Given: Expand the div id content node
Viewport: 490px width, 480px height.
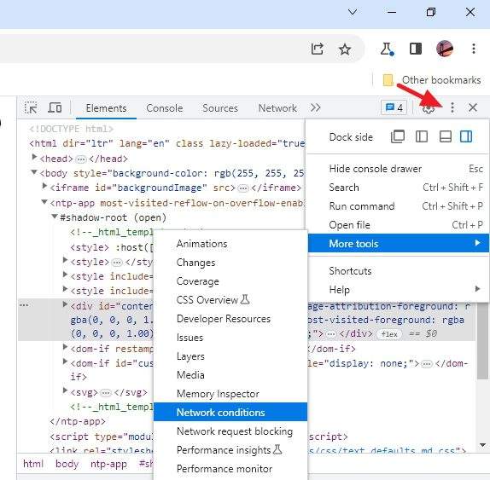Looking at the screenshot, I should pos(65,304).
